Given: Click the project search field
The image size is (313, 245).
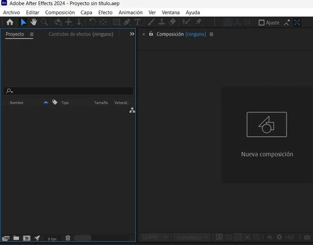Looking at the screenshot, I should click(68, 91).
